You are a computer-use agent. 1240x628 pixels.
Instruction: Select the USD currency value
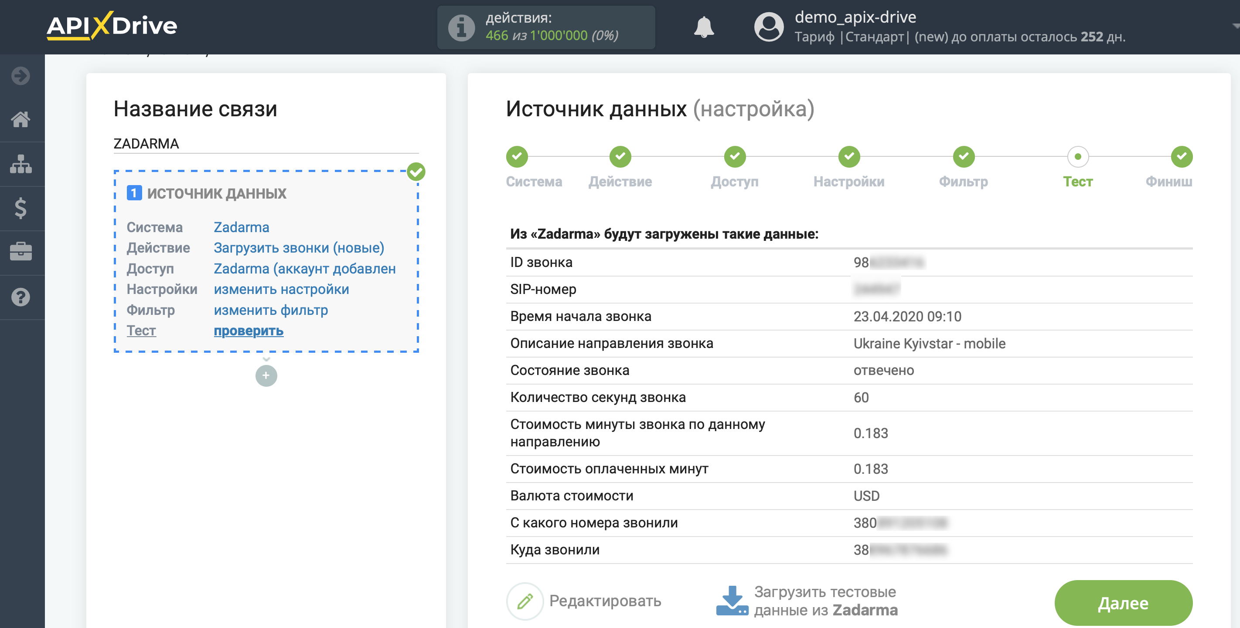tap(866, 496)
